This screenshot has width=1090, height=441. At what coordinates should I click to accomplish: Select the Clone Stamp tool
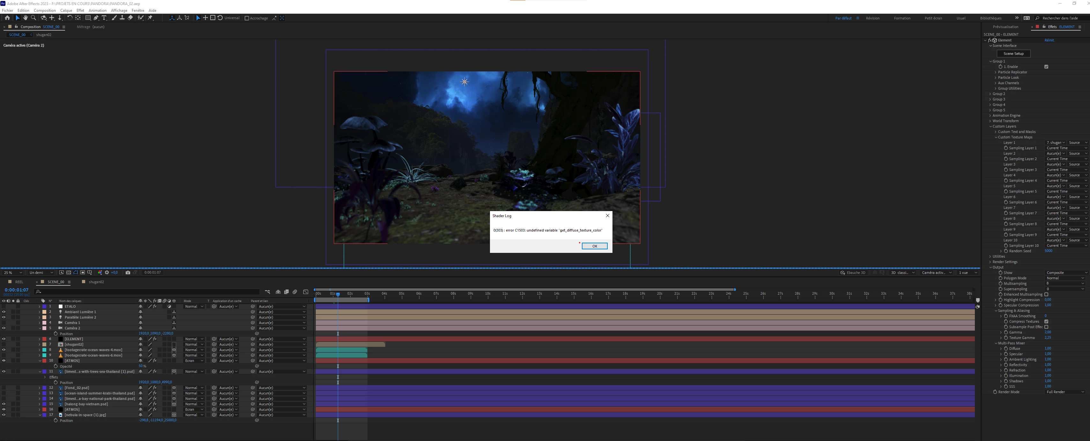coord(122,18)
